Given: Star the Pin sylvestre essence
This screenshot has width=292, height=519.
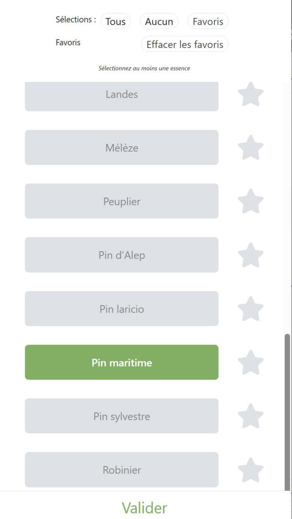Looking at the screenshot, I should (x=251, y=416).
